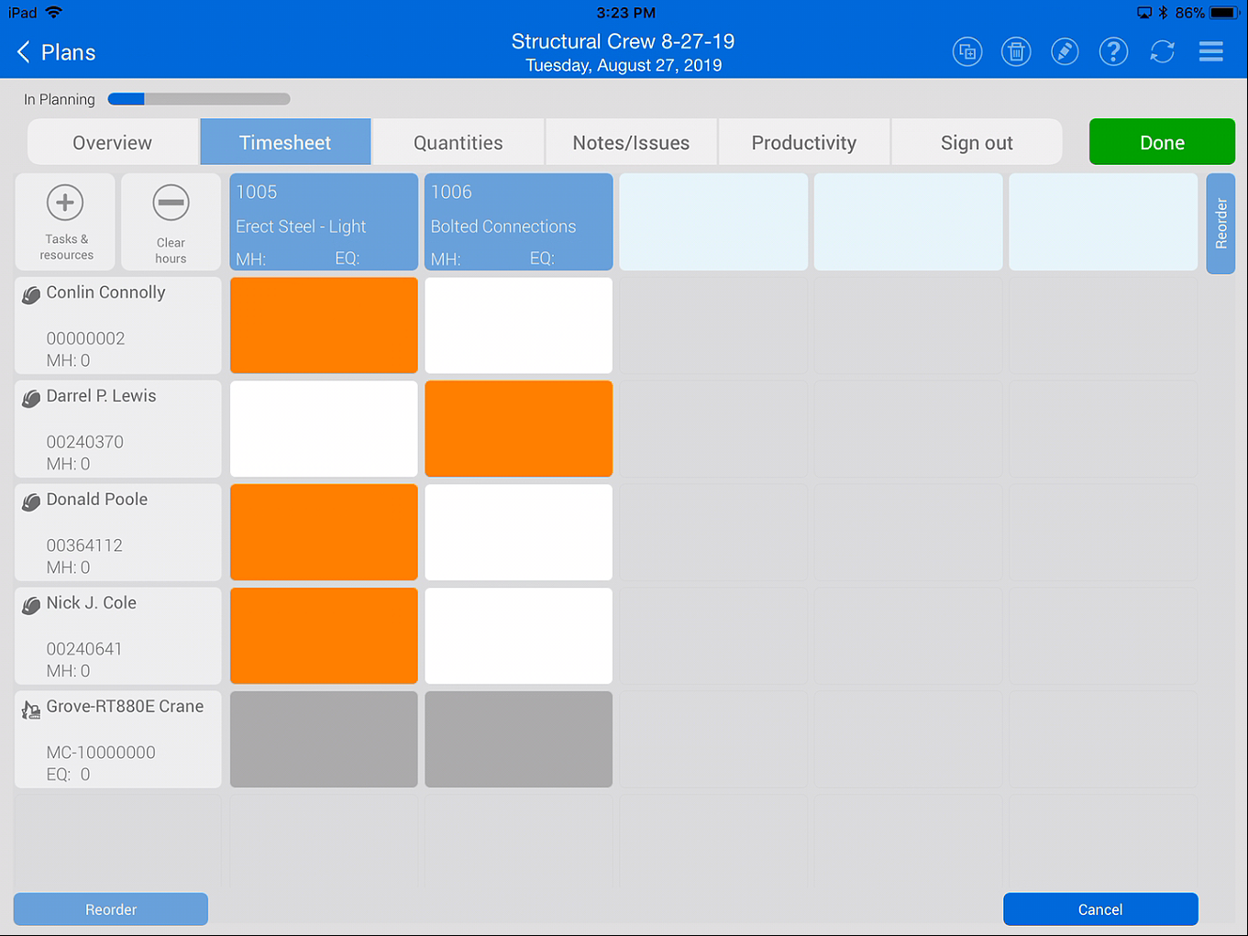The height and width of the screenshot is (936, 1248).
Task: Select task 1005 Erect Steel - Light header
Action: (324, 223)
